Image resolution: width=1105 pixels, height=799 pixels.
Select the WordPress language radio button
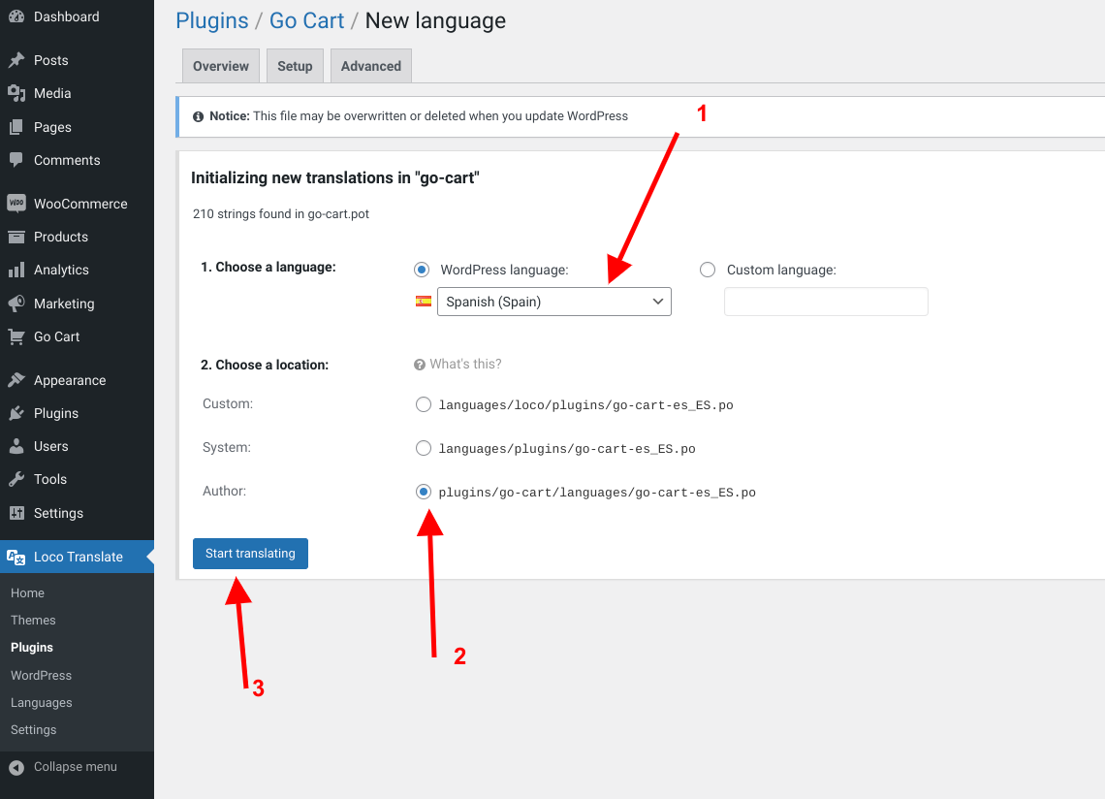422,270
